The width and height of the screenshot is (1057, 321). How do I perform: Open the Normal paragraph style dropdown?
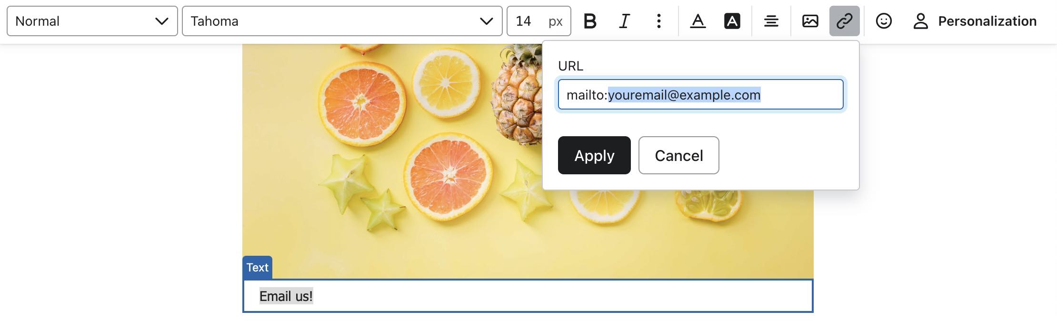pos(92,21)
